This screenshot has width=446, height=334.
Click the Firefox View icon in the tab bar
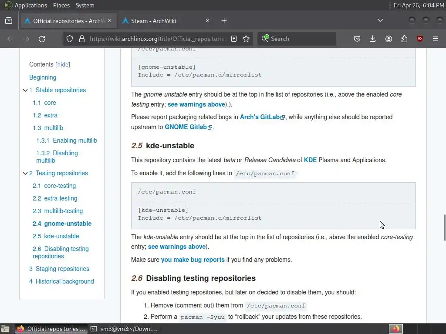point(9,21)
